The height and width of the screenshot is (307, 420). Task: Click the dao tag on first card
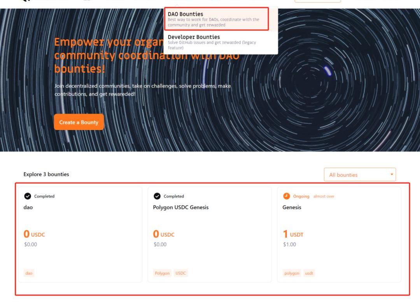point(29,273)
